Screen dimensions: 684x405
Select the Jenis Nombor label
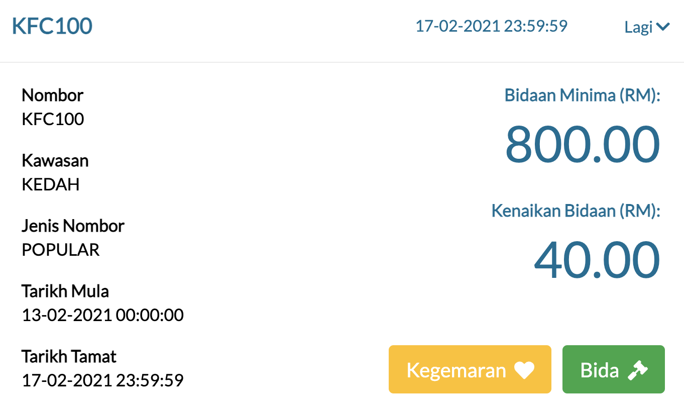pyautogui.click(x=73, y=226)
